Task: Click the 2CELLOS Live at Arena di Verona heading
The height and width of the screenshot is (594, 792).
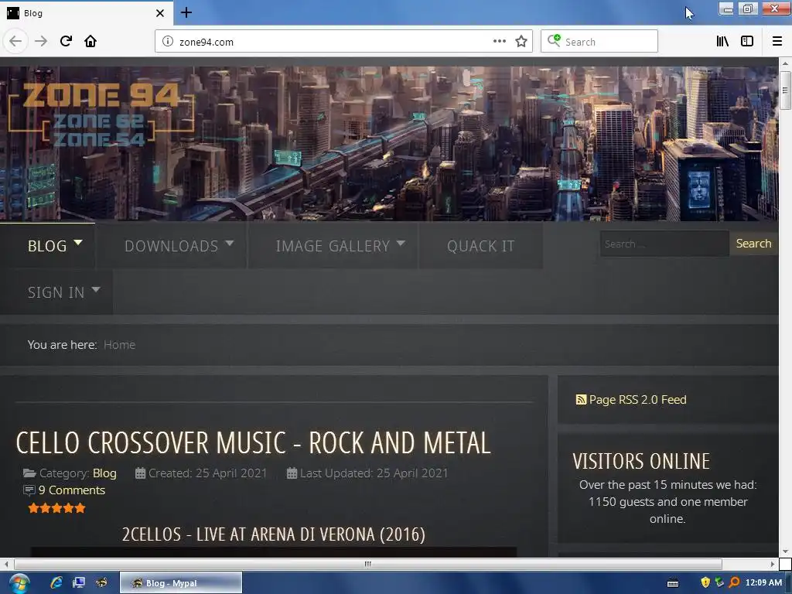Action: pyautogui.click(x=274, y=534)
